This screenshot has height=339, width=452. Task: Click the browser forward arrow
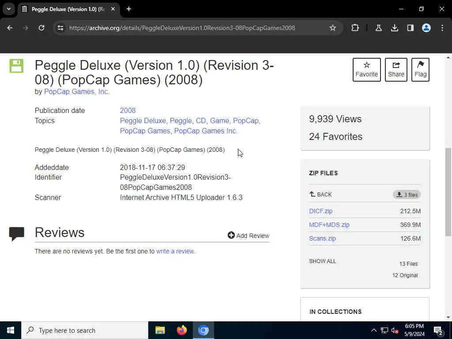tap(25, 28)
